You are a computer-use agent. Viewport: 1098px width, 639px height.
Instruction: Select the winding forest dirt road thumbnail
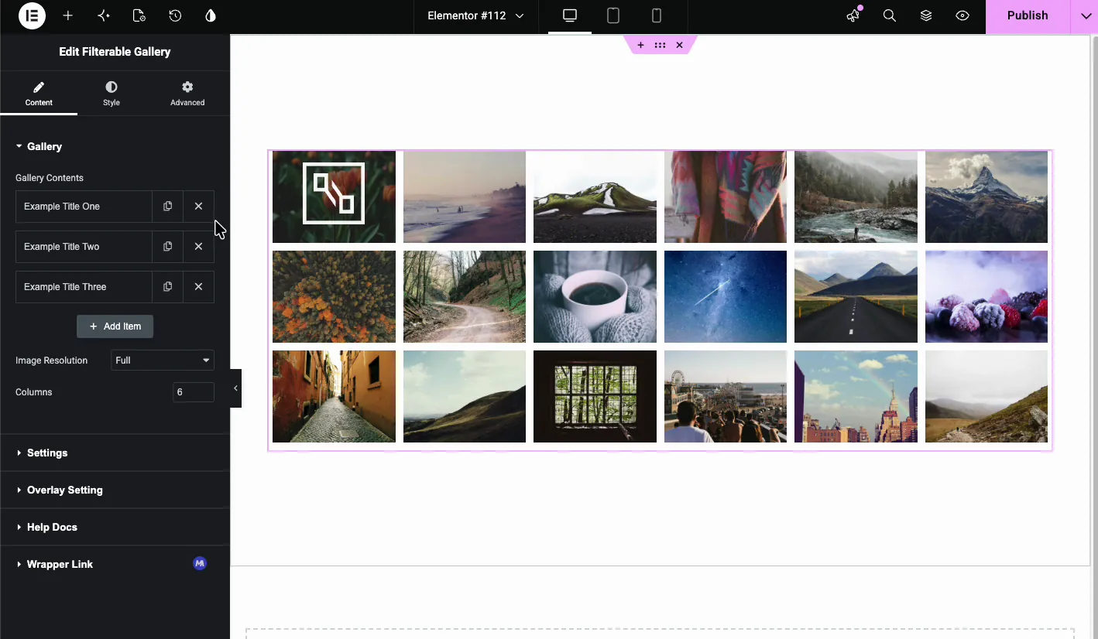point(465,296)
